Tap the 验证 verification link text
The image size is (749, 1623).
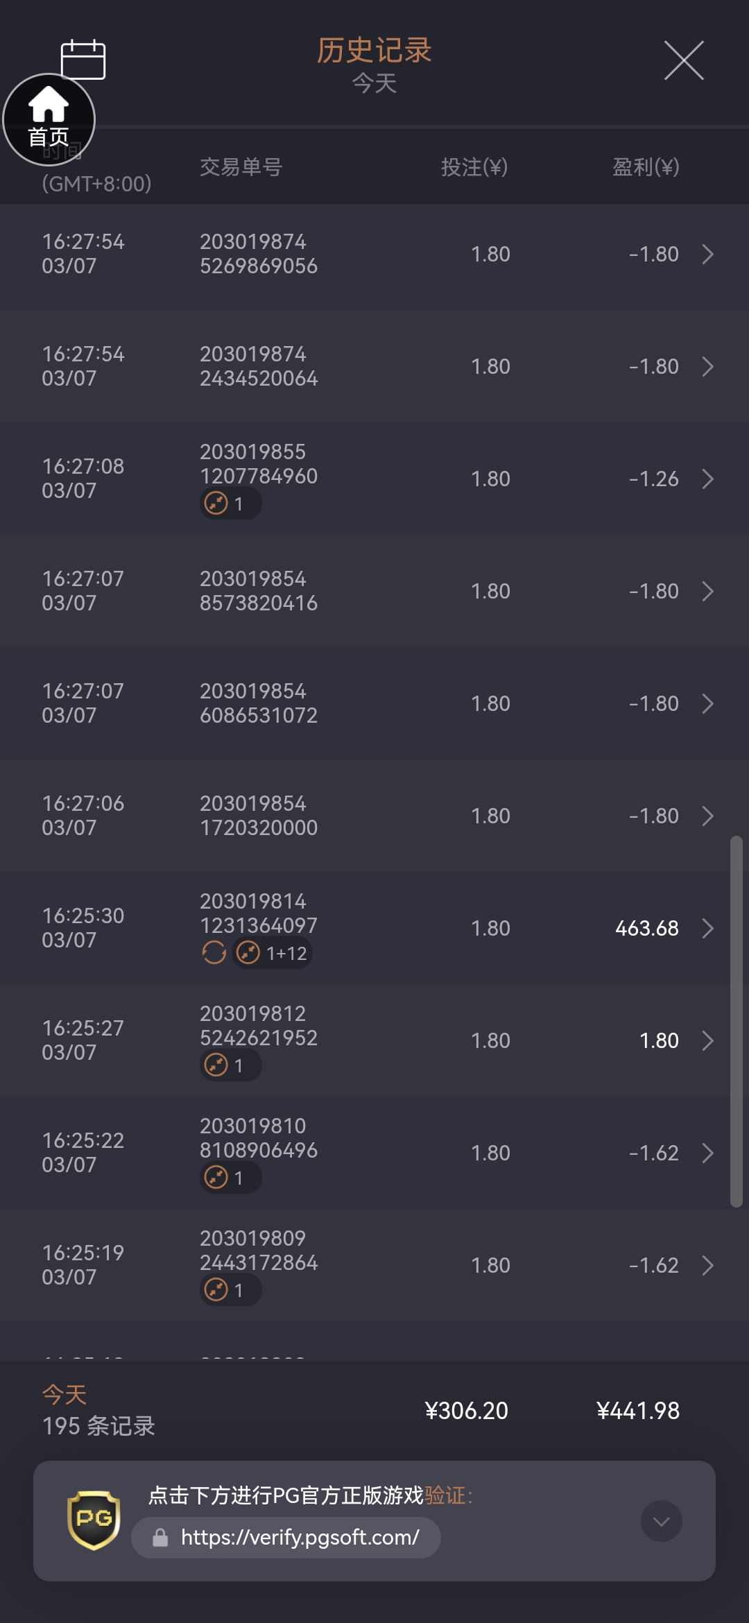tap(445, 1495)
